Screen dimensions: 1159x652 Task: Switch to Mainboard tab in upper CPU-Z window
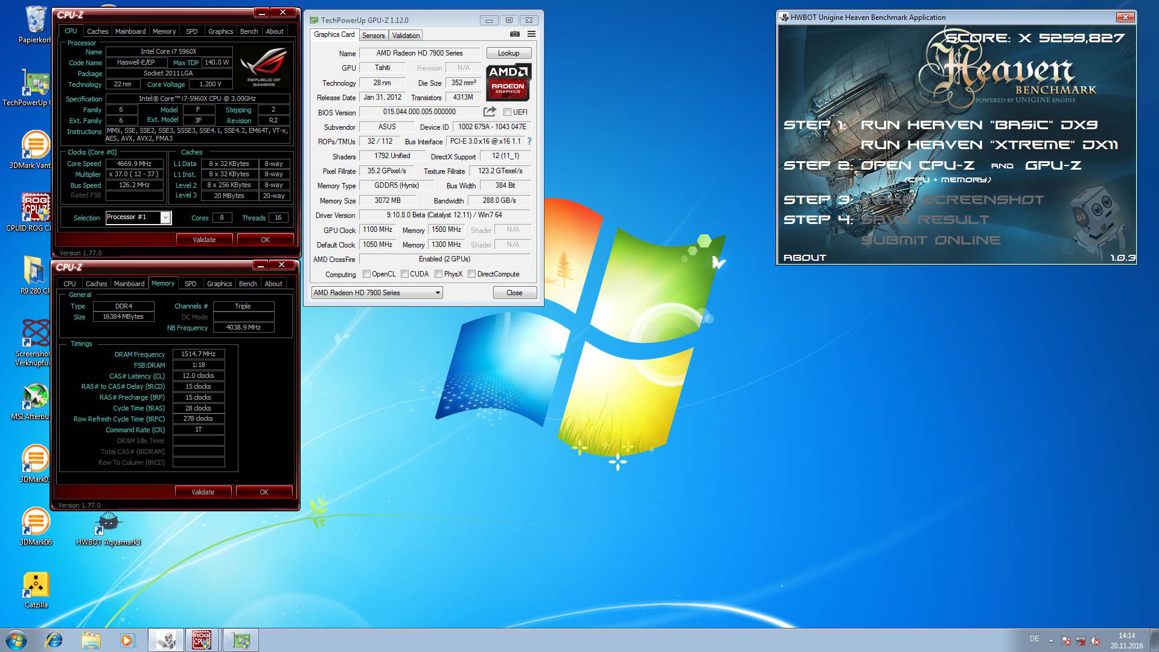pyautogui.click(x=130, y=31)
